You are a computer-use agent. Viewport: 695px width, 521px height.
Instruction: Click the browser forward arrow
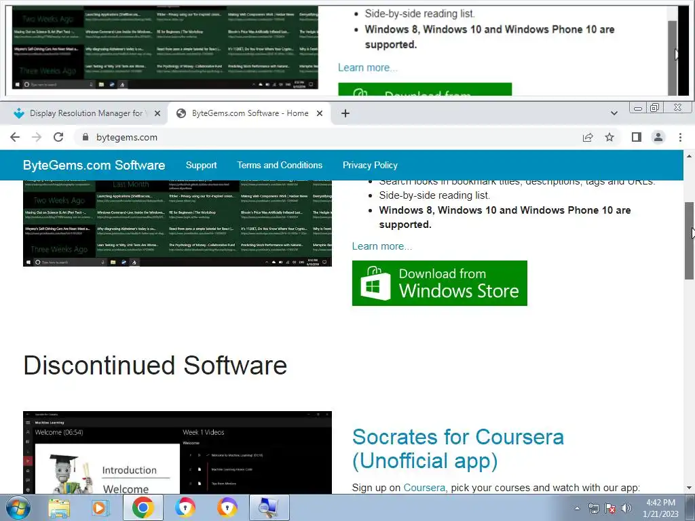37,137
